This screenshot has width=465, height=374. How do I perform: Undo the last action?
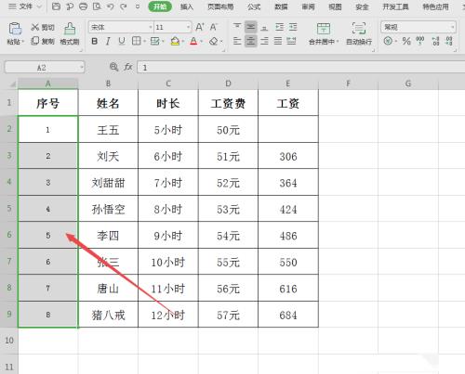110,6
